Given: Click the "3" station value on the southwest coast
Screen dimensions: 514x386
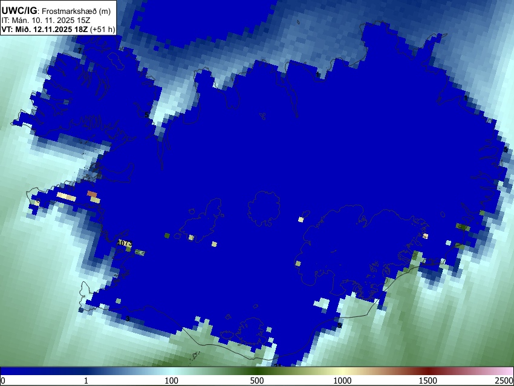Looking at the screenshot, I should (128, 319).
